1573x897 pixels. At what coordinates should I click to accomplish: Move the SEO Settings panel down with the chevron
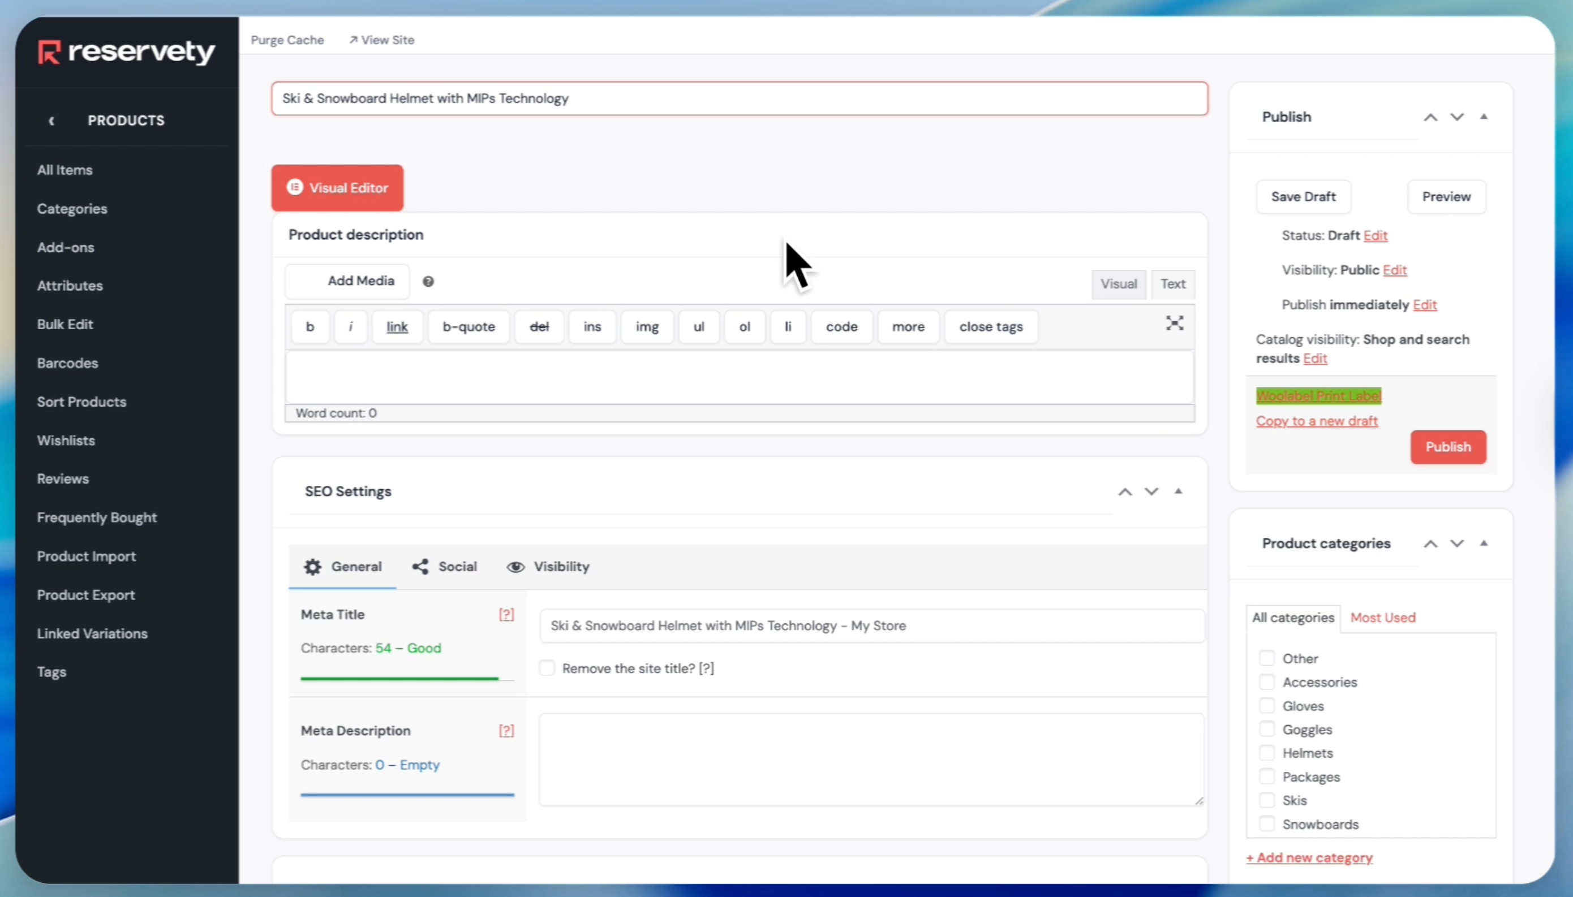1151,491
